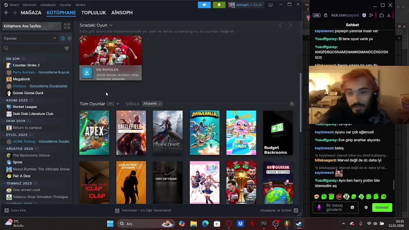This screenshot has width=409, height=230.
Task: Open Brawlhalla game cover
Action: 204,133
